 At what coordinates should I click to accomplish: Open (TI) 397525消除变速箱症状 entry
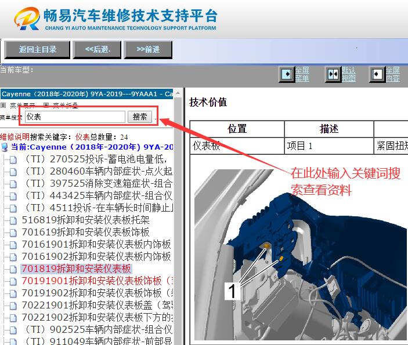coord(98,184)
